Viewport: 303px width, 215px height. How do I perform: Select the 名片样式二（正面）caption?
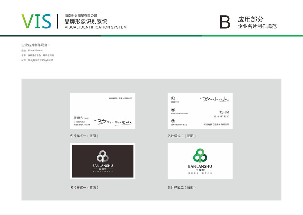pos(182,136)
